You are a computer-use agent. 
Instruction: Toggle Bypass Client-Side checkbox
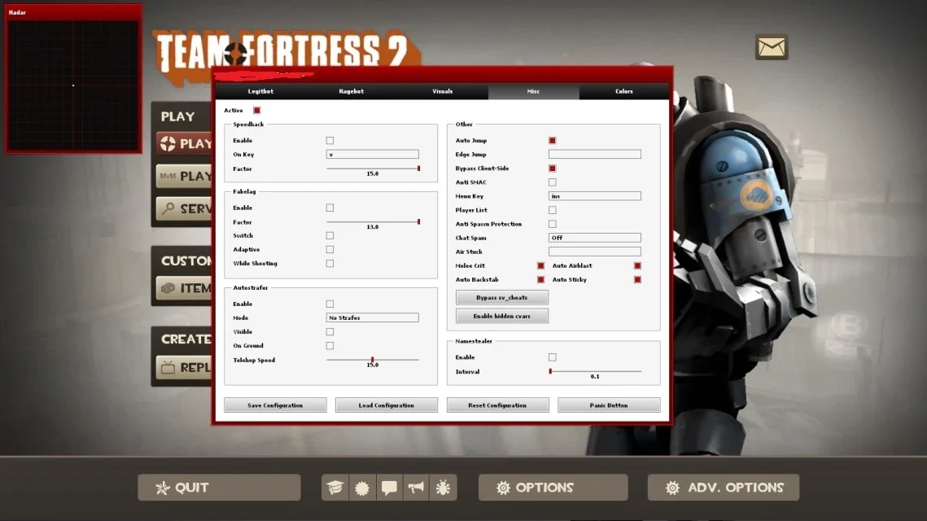click(552, 168)
